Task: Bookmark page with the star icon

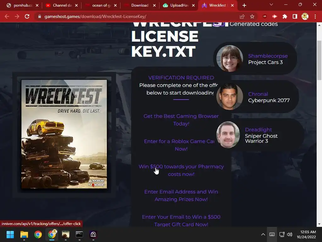Action: pyautogui.click(x=252, y=16)
